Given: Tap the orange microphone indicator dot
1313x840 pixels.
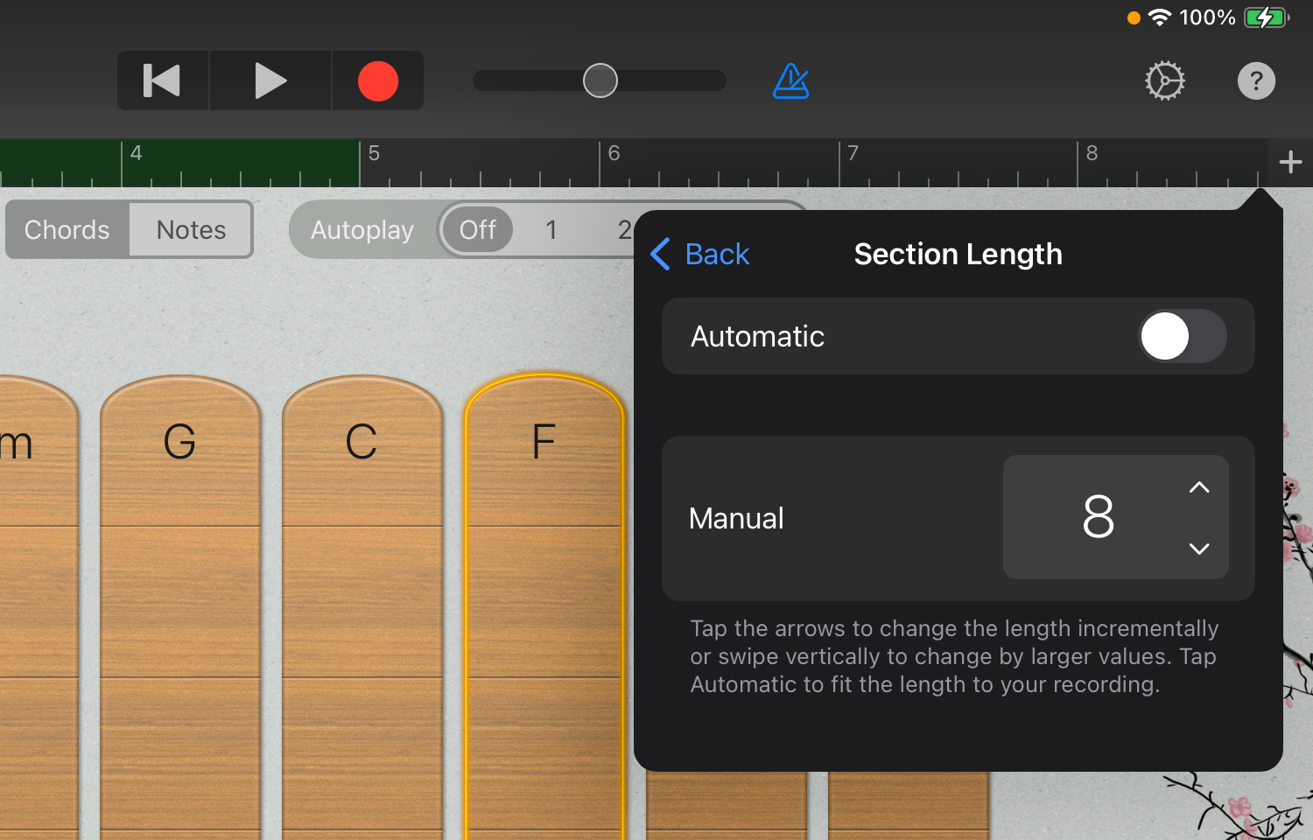Looking at the screenshot, I should (1134, 17).
